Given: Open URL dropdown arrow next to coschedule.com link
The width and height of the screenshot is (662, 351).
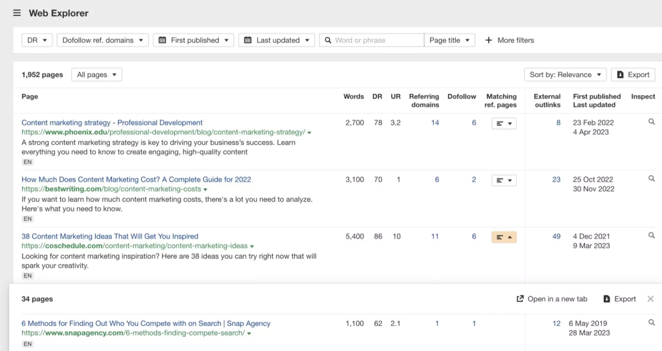Looking at the screenshot, I should coord(252,246).
